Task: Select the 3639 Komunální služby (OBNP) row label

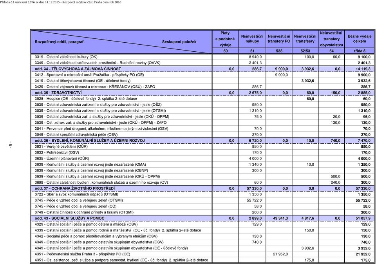Action: 91,170
